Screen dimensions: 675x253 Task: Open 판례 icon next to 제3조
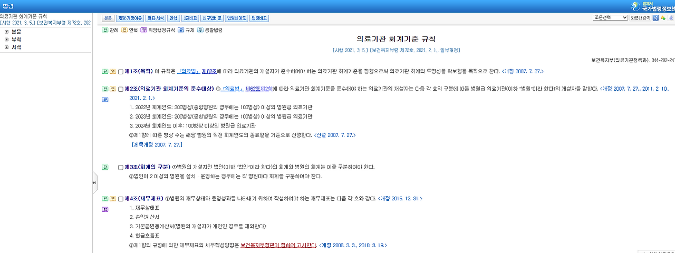coord(105,167)
